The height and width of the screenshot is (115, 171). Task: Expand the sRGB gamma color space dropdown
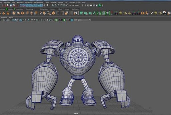(x=82, y=20)
